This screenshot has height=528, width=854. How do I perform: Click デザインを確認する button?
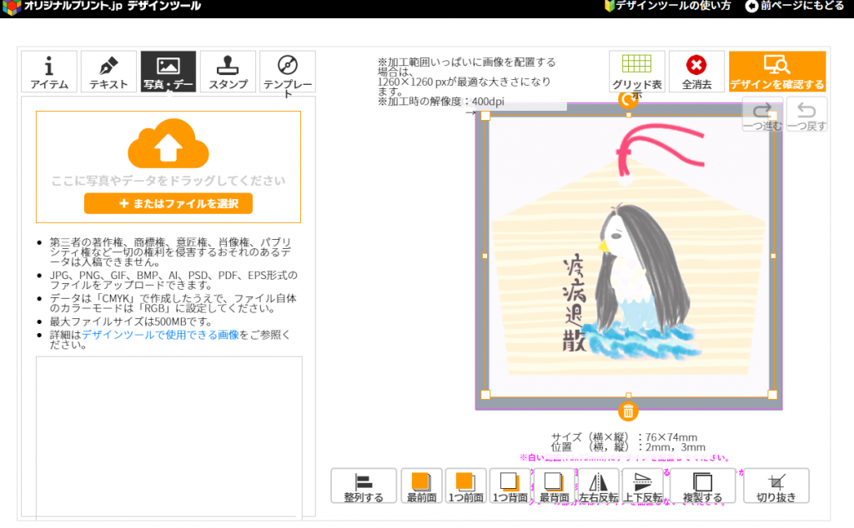pos(777,72)
